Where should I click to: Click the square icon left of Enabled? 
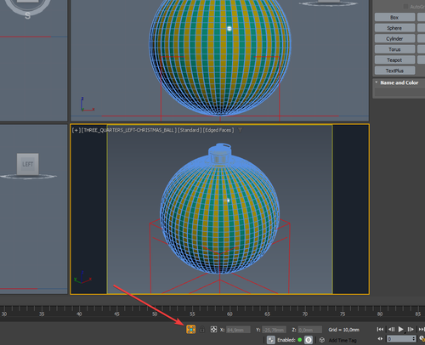click(271, 340)
